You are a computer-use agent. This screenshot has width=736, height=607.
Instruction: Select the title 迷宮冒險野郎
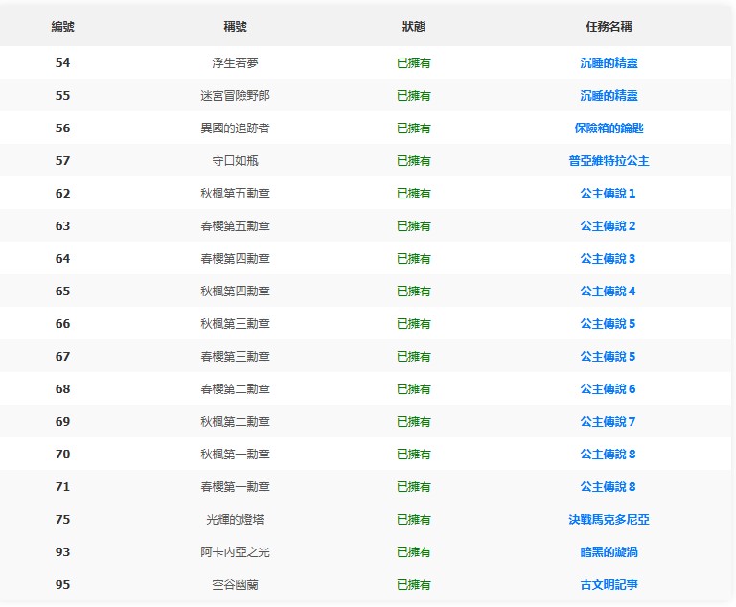[235, 96]
